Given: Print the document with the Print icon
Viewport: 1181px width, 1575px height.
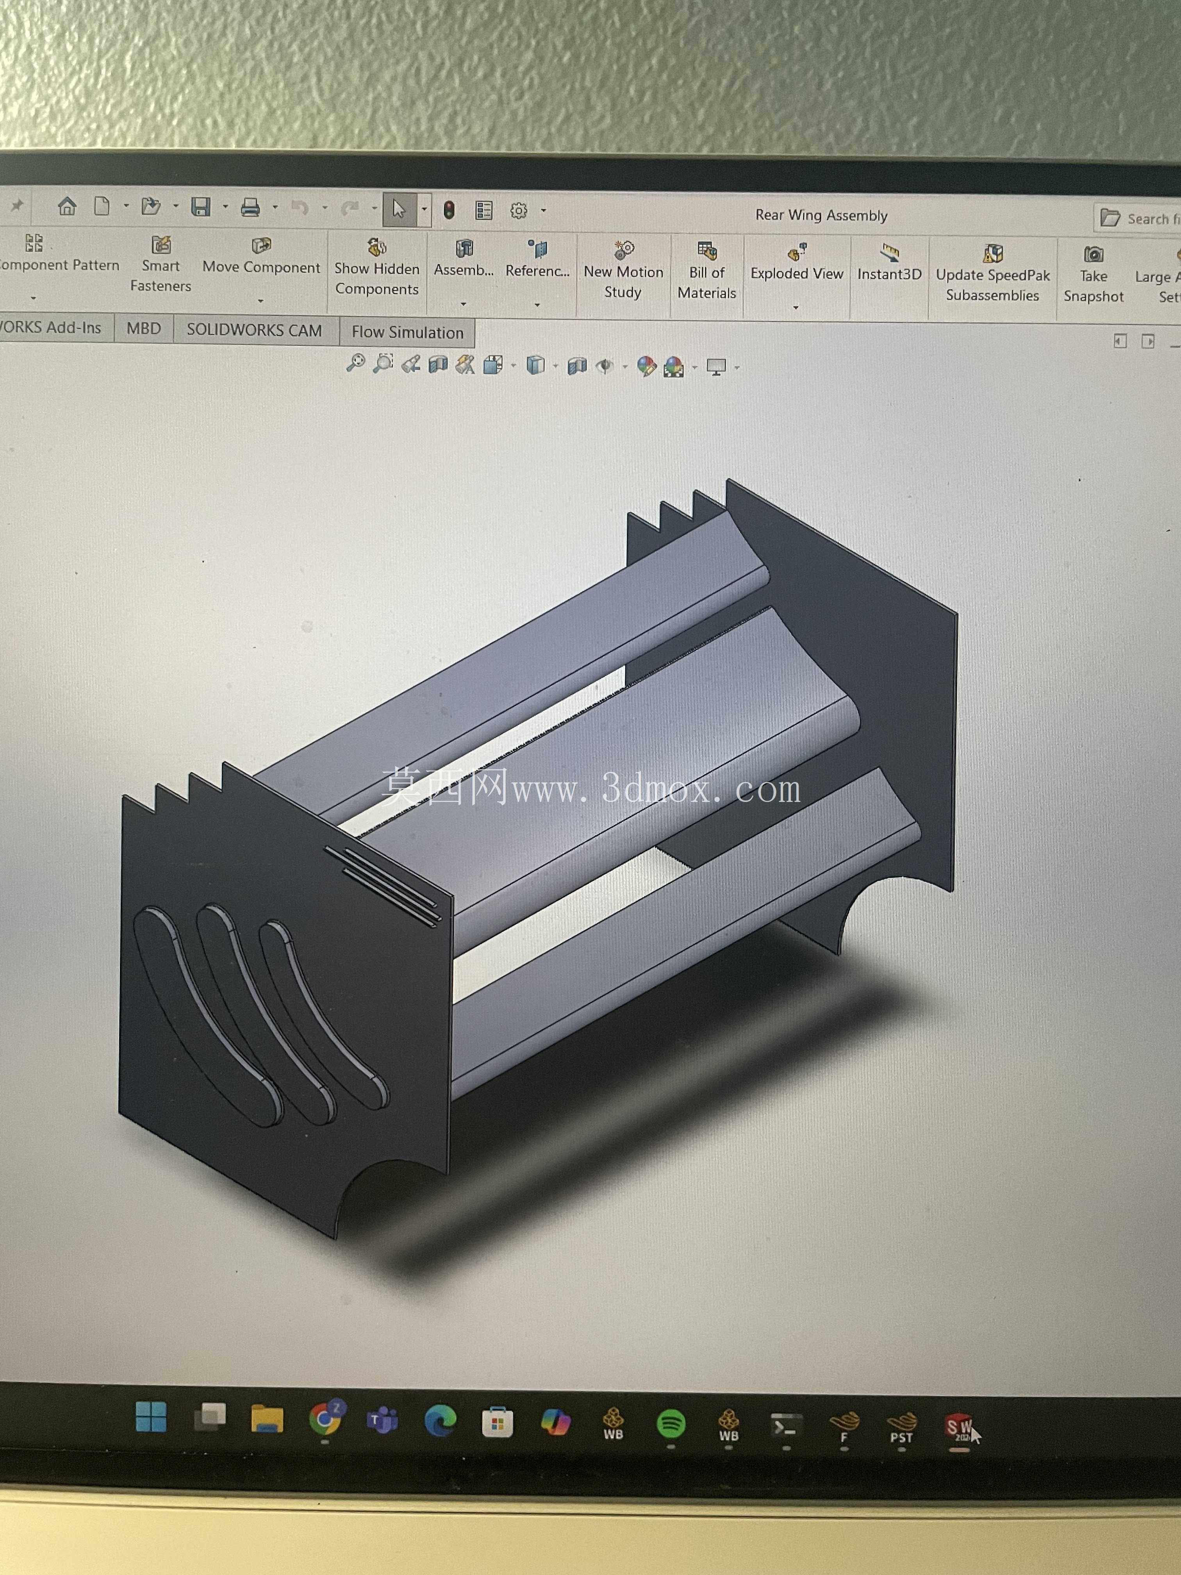Looking at the screenshot, I should [250, 207].
